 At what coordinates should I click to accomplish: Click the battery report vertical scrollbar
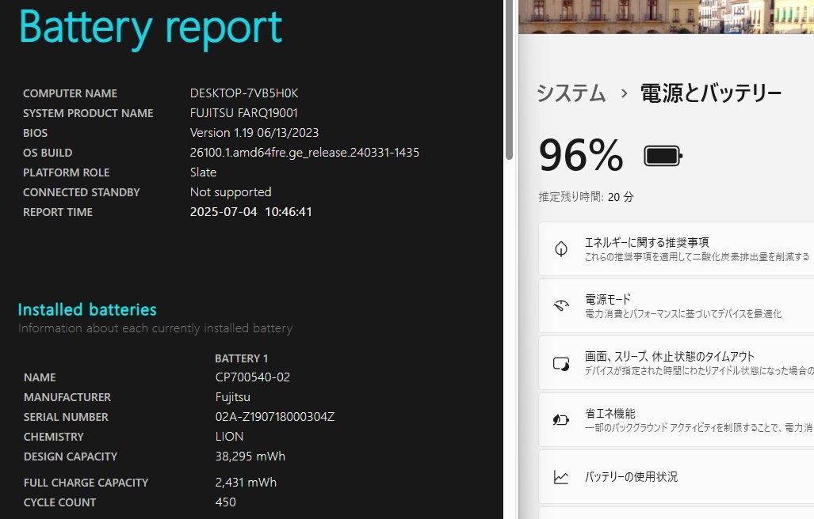510,80
